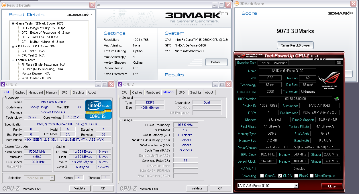Collapse the CPU Tests tree node
The image size is (359, 194).
pos(13,46)
